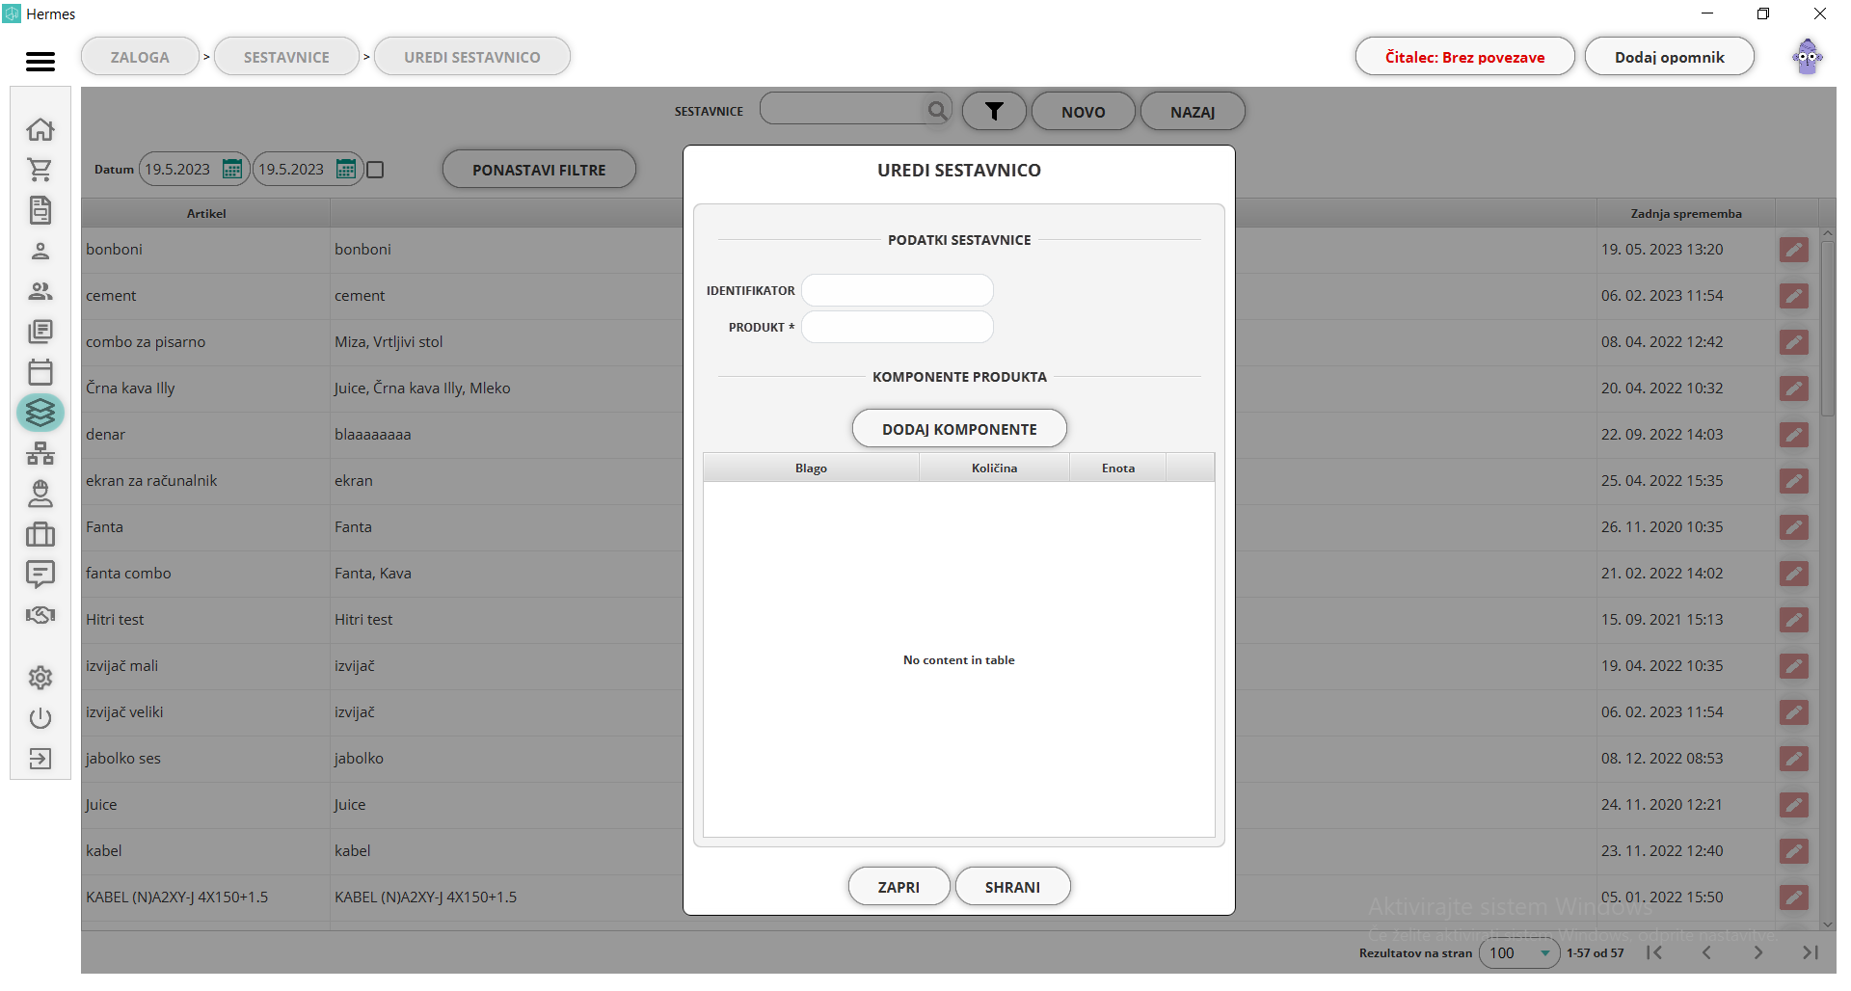Select the 'izvijač veliki' row text
This screenshot has height=991, width=1851.
(124, 712)
